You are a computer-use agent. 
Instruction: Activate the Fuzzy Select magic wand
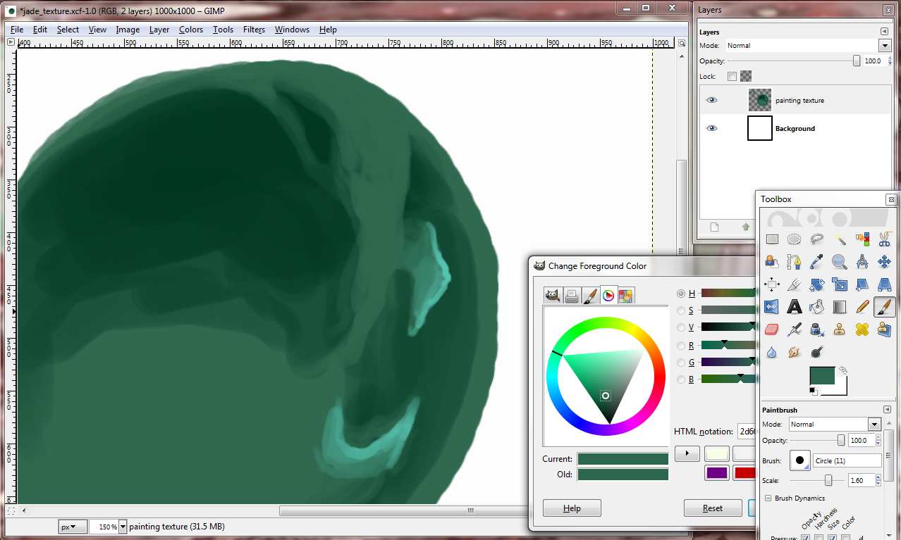tap(839, 239)
